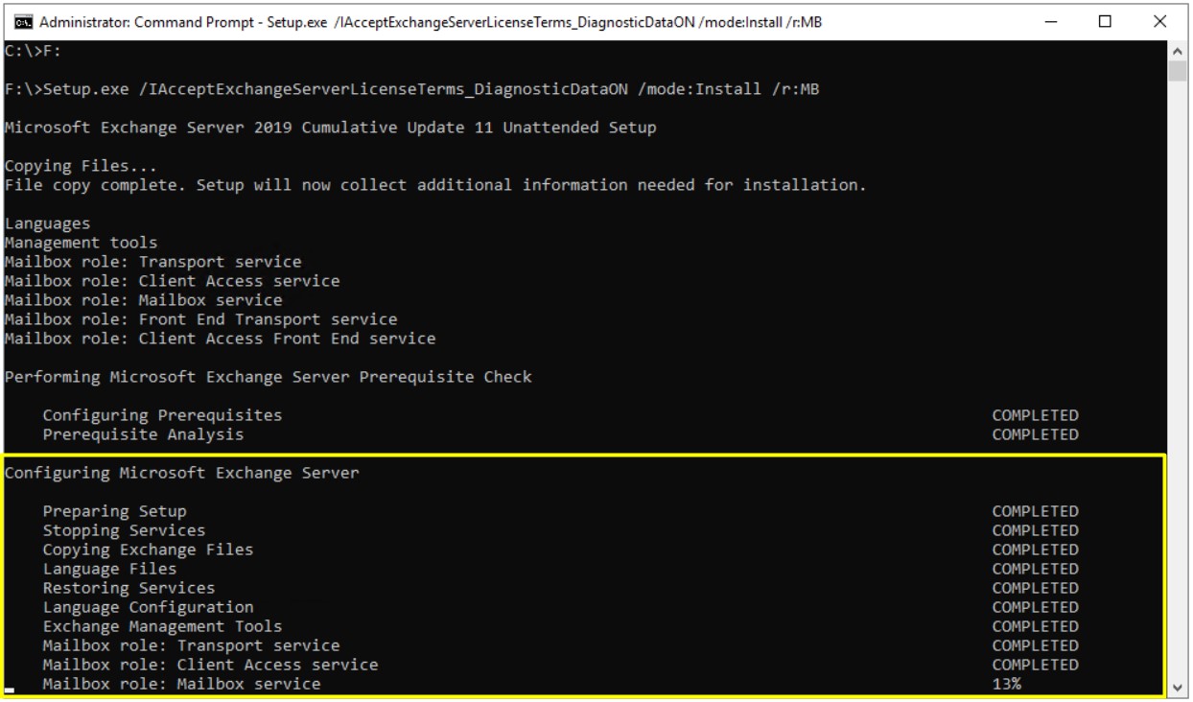
Task: Click the 'File copy complete' line
Action: [436, 184]
